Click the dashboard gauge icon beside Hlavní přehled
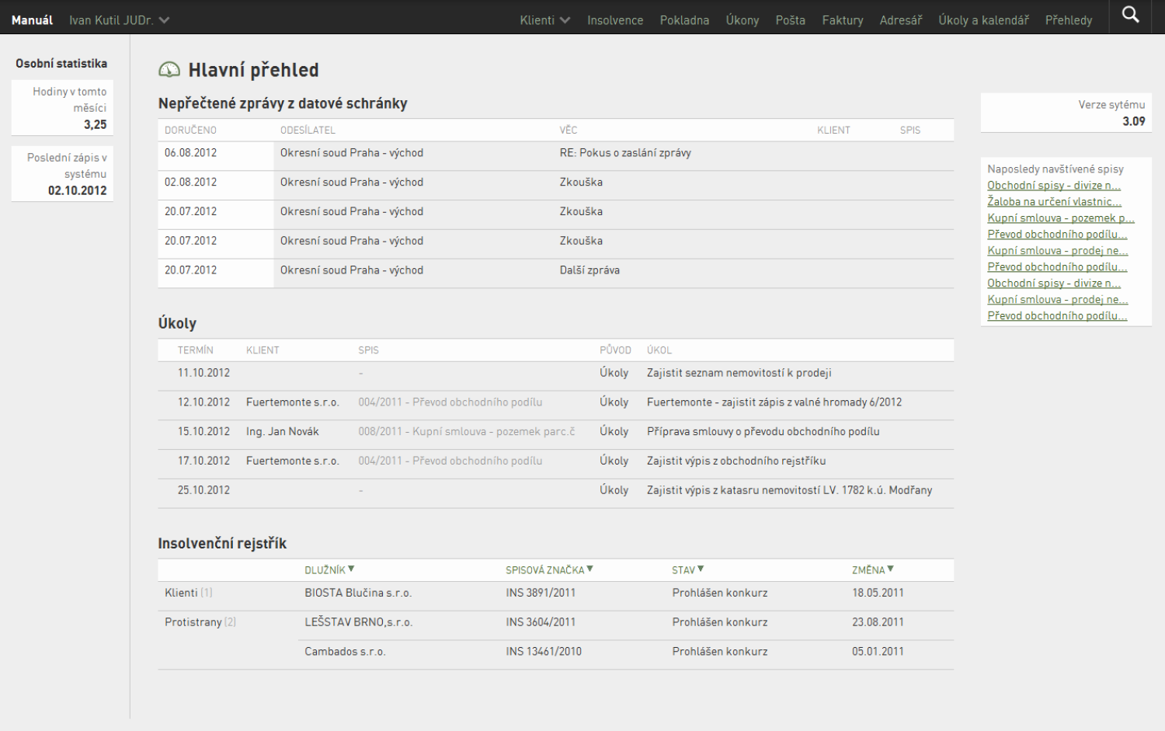This screenshot has height=731, width=1165. tap(169, 70)
